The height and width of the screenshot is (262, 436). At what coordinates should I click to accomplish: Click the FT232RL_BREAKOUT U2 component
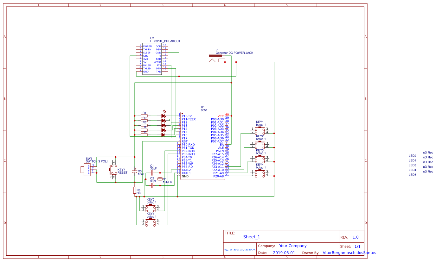pos(152,59)
